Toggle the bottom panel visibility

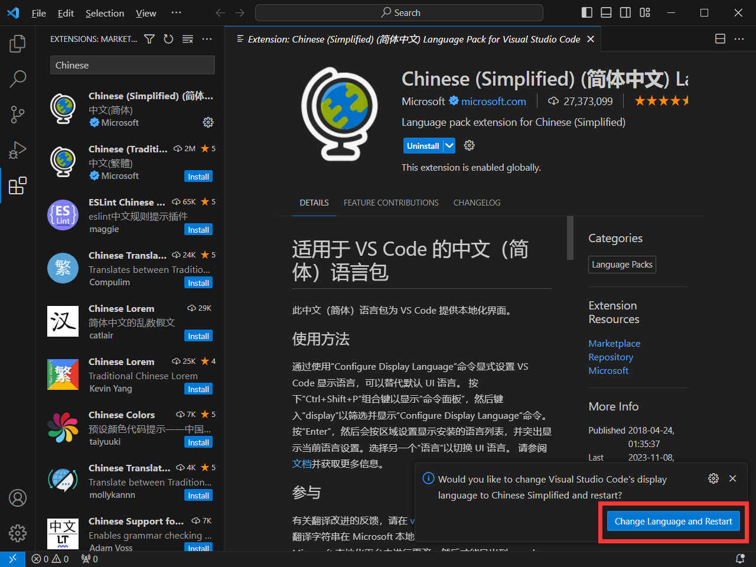click(x=606, y=12)
